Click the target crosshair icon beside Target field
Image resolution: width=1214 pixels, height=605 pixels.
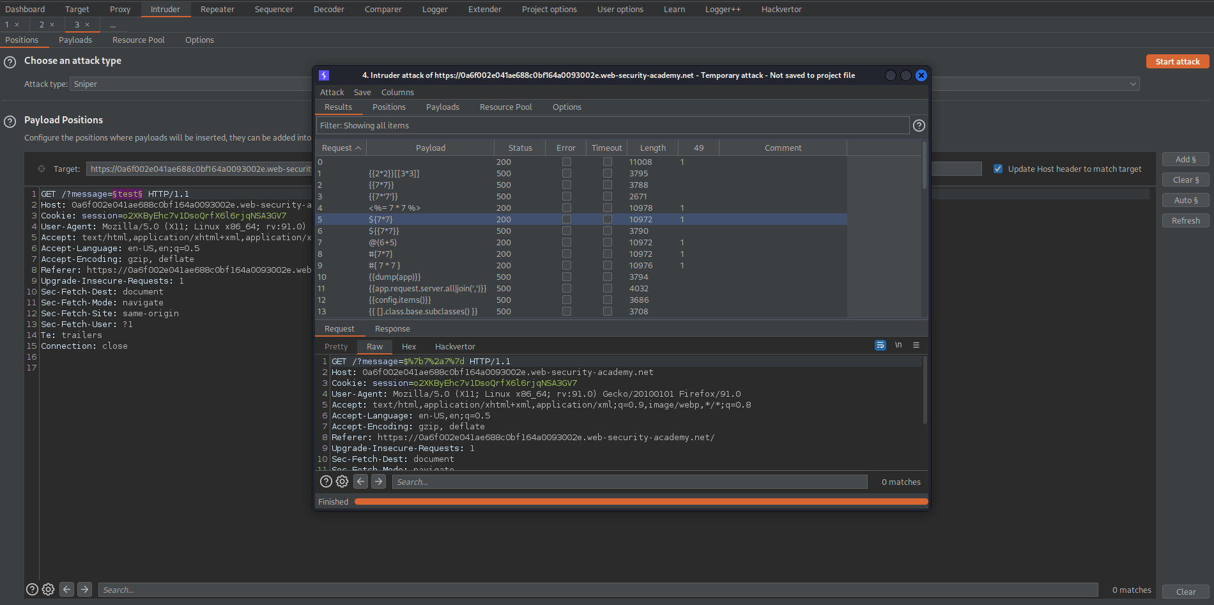tap(42, 169)
